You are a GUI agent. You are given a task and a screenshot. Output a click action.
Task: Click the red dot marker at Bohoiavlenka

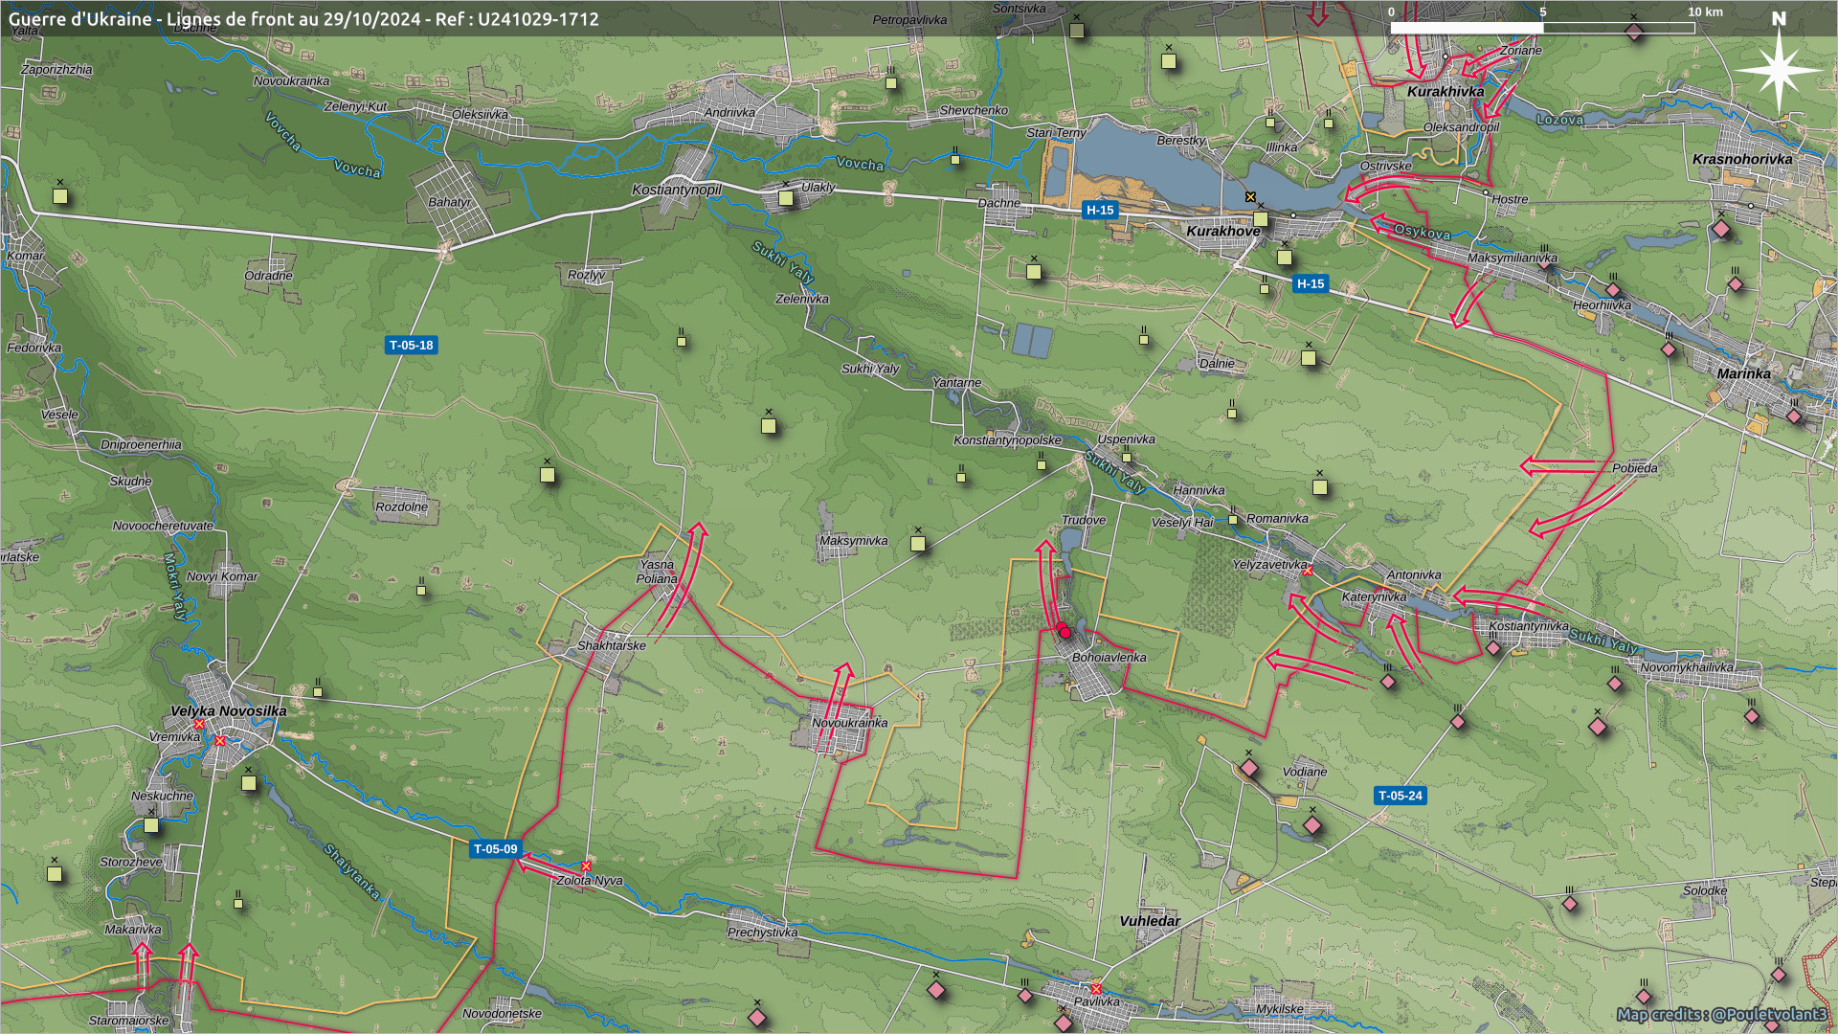pos(1065,632)
